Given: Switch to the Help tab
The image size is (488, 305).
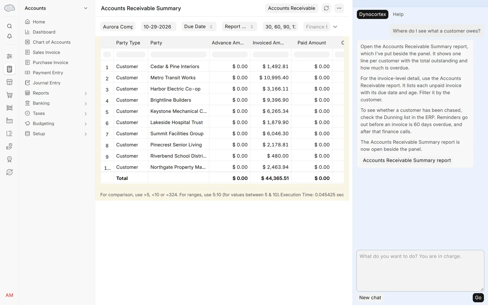Looking at the screenshot, I should click(398, 14).
